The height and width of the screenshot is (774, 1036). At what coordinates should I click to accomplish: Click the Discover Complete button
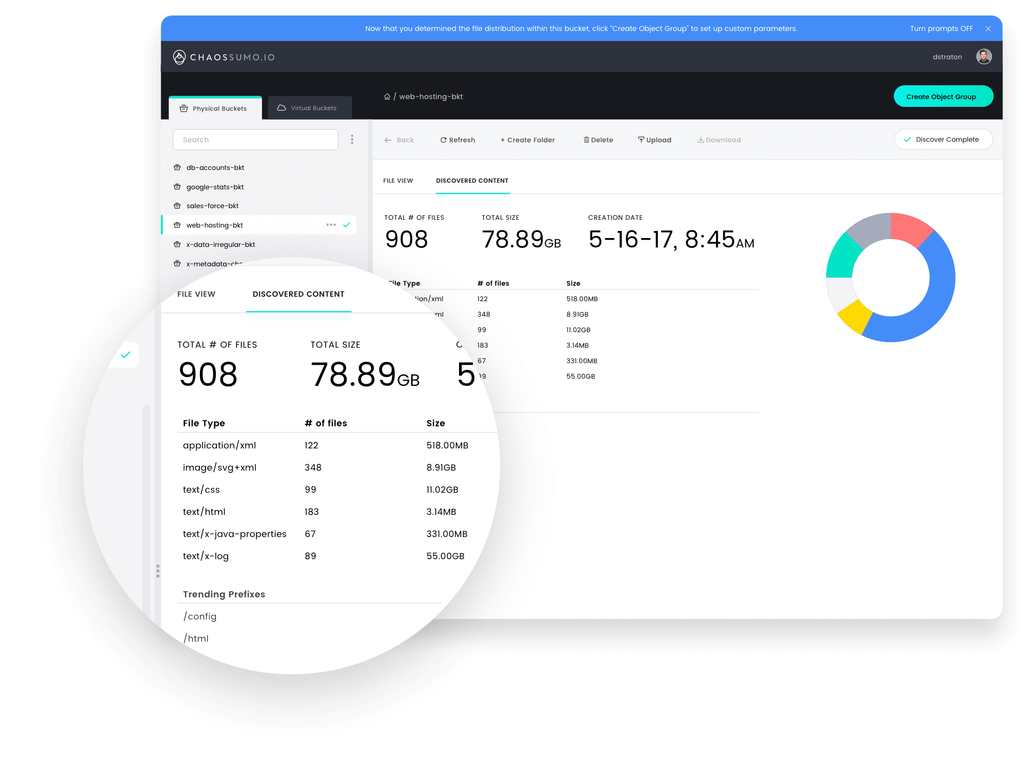click(943, 140)
